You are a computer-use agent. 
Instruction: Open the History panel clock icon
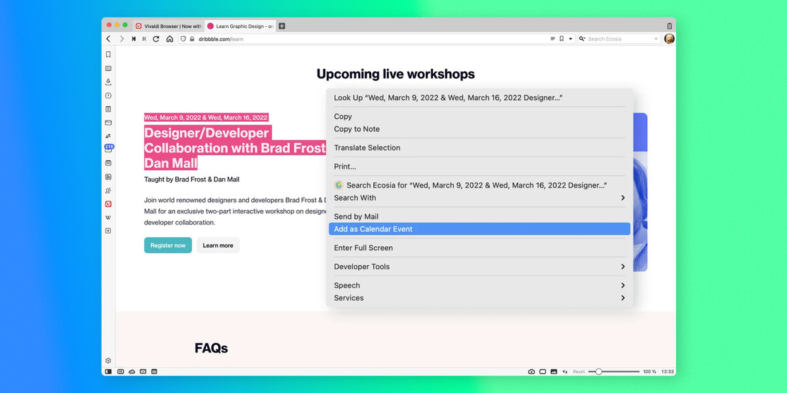(108, 96)
